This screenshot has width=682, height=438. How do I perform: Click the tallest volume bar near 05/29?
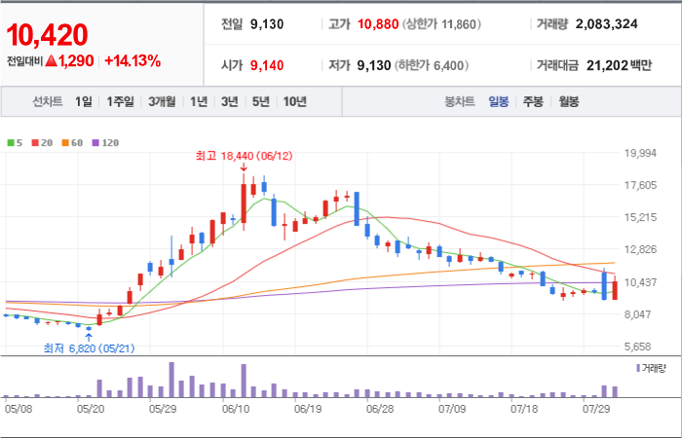(171, 380)
